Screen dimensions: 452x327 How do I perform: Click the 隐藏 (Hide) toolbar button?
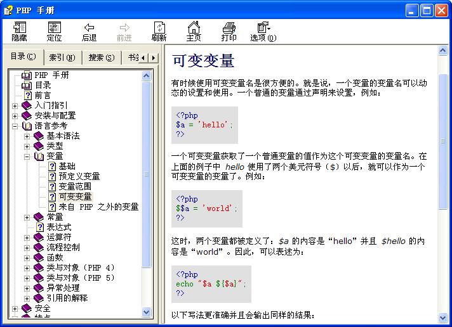(x=19, y=32)
